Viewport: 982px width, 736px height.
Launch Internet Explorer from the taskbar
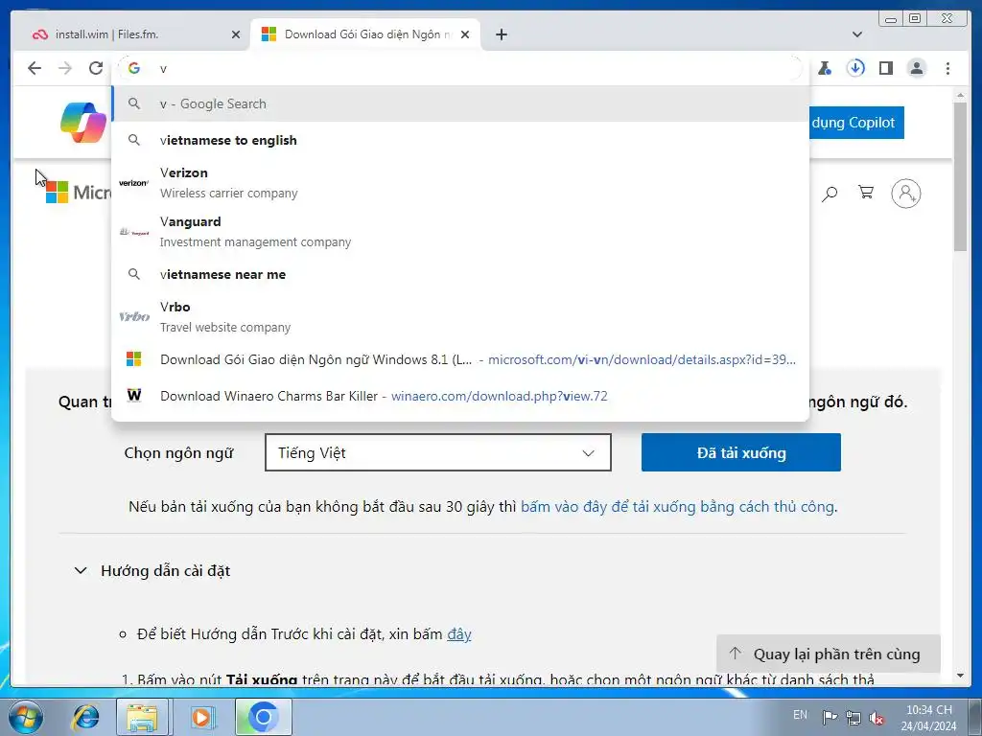85,717
